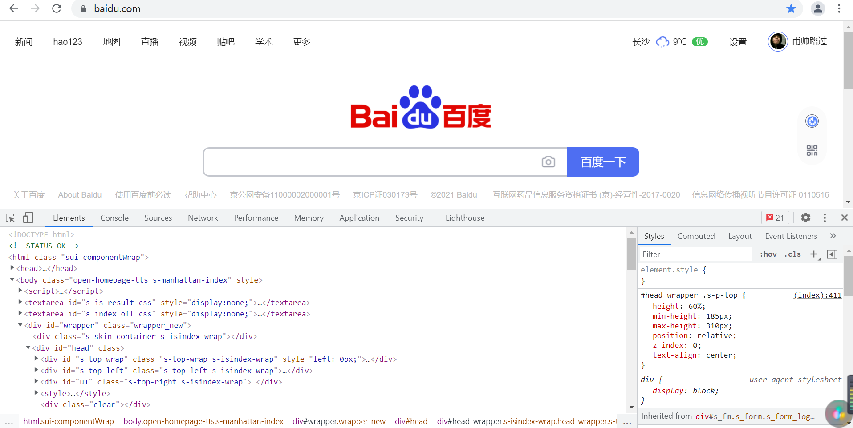Collapse the div#head node
Viewport: 853px width, 428px height.
click(x=28, y=347)
